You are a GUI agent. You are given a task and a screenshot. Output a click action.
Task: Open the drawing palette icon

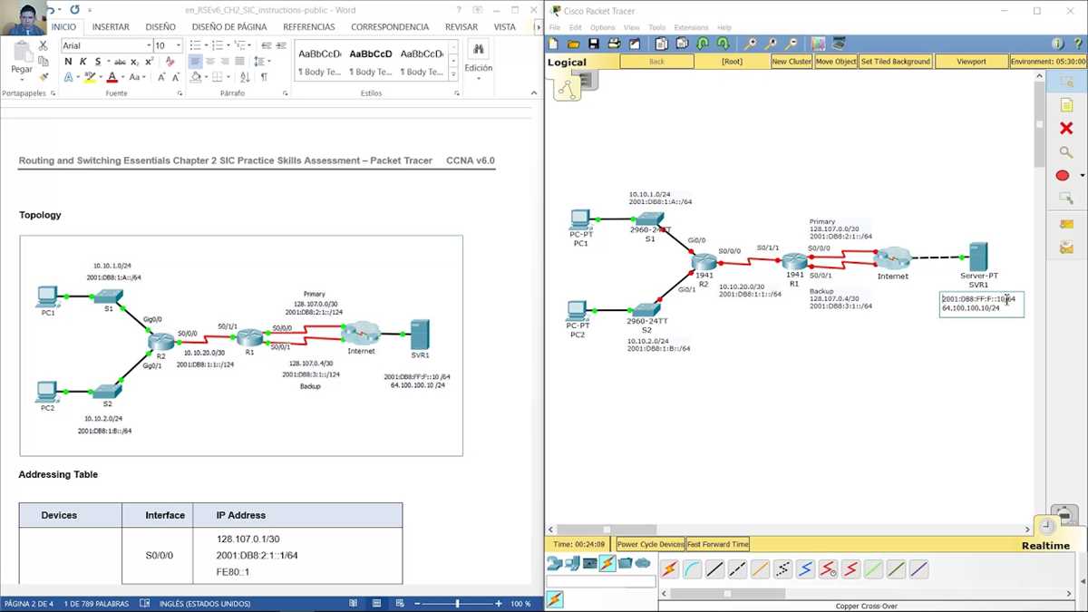(x=818, y=44)
